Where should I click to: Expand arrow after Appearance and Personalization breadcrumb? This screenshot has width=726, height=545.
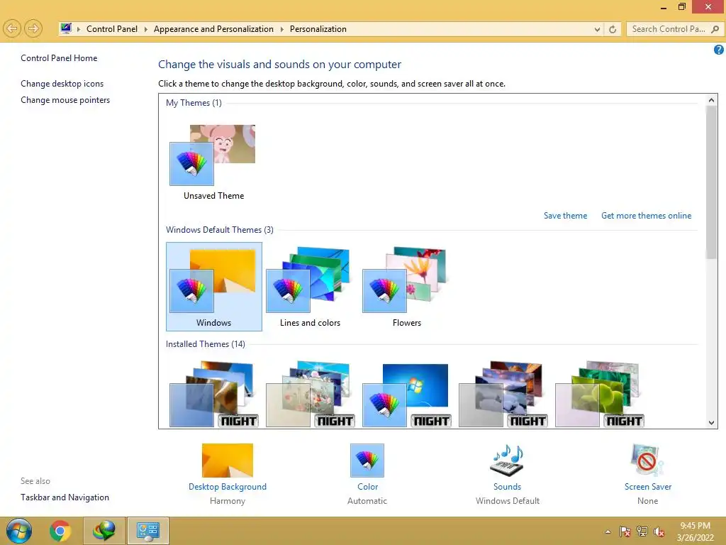[282, 29]
